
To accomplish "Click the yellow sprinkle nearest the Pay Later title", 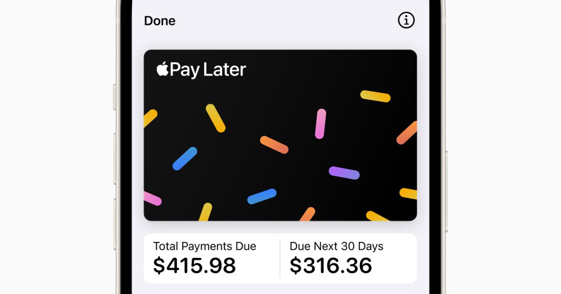I will point(216,118).
